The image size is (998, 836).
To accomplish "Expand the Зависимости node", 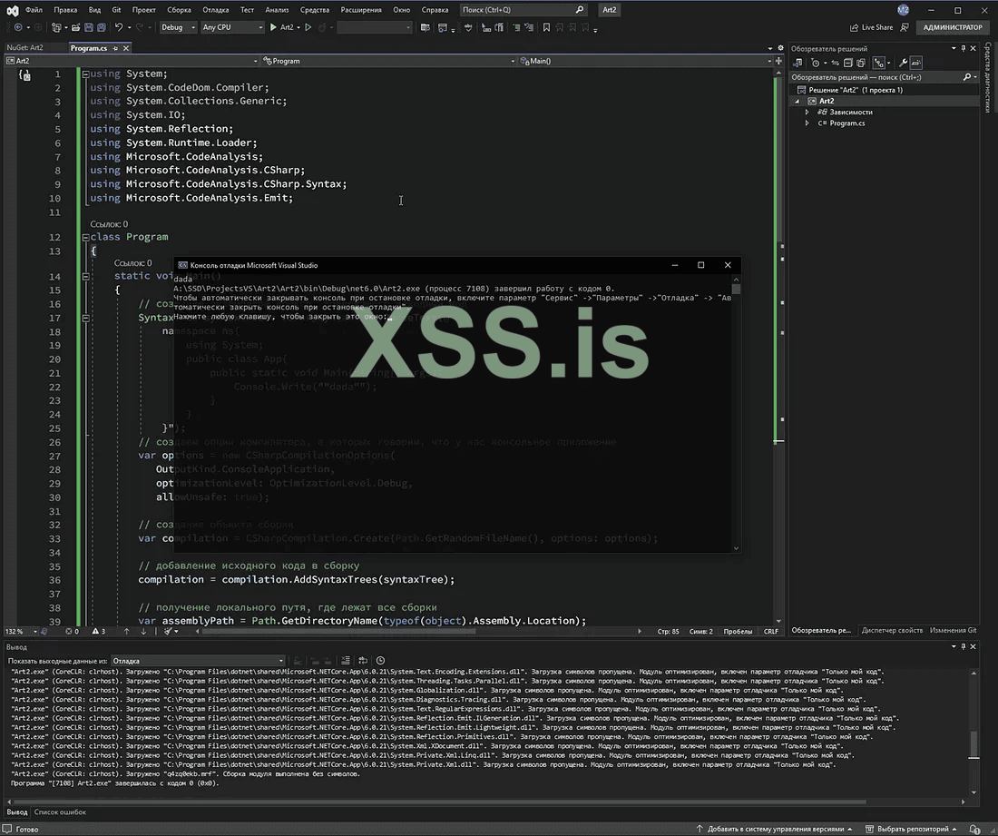I will [807, 112].
